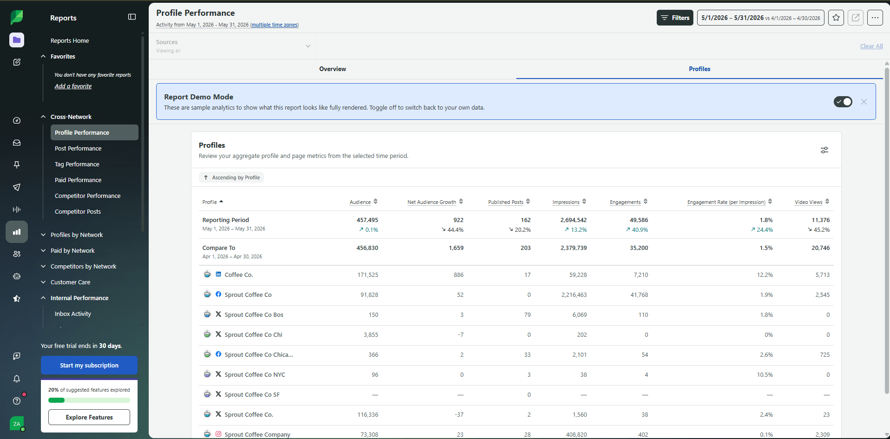Viewport: 890px width, 439px height.
Task: Toggle off Report Demo Mode switch
Action: pyautogui.click(x=843, y=102)
